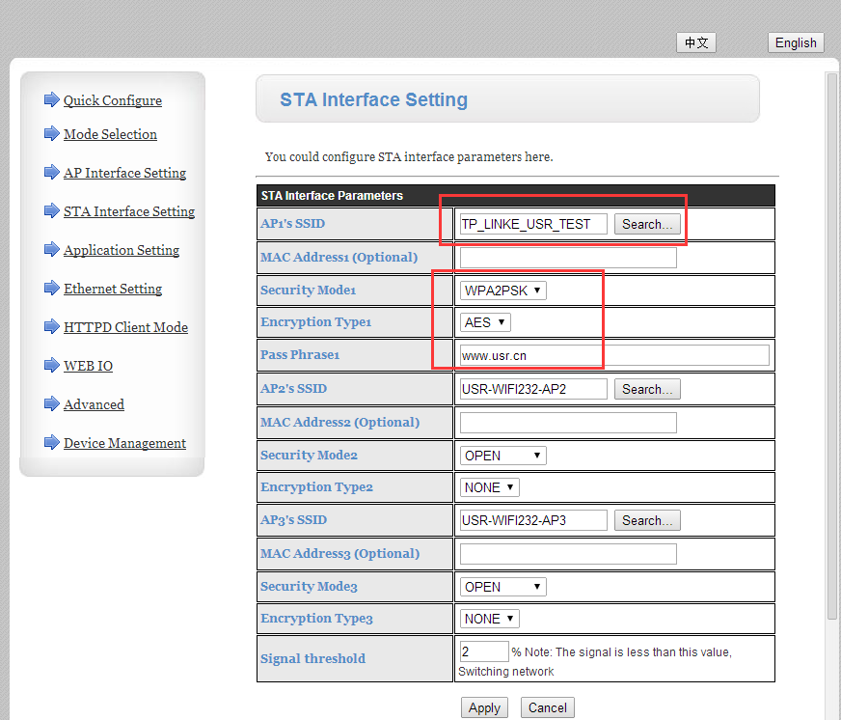
Task: Click the arrow icon next to Ethernet Setting
Action: coord(52,288)
